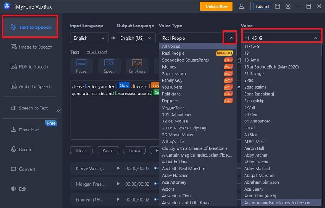
Task: Select All Voices in Voice Type list
Action: pos(197,46)
